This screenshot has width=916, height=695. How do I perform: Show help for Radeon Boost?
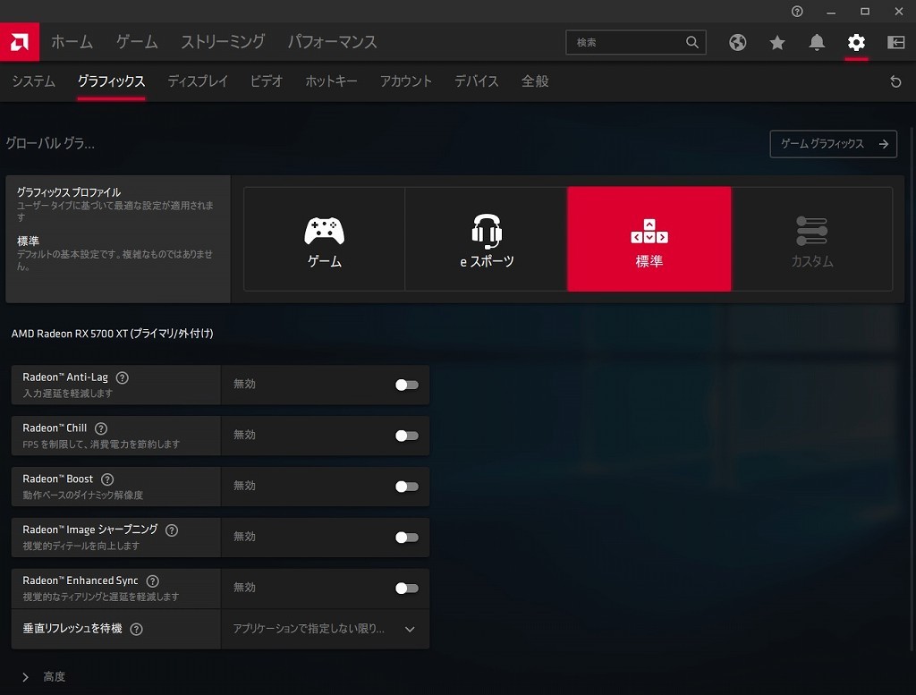point(107,479)
